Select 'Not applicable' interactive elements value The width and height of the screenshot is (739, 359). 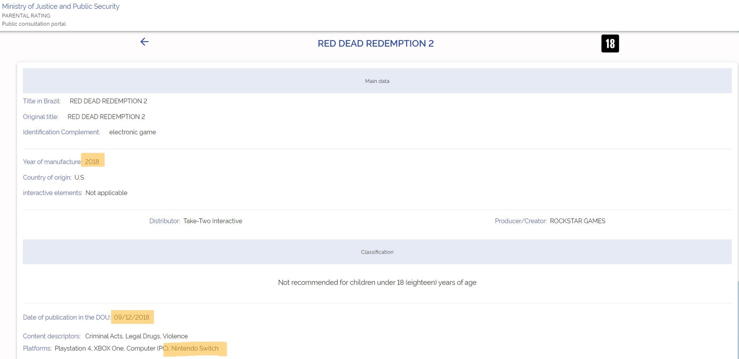click(106, 193)
